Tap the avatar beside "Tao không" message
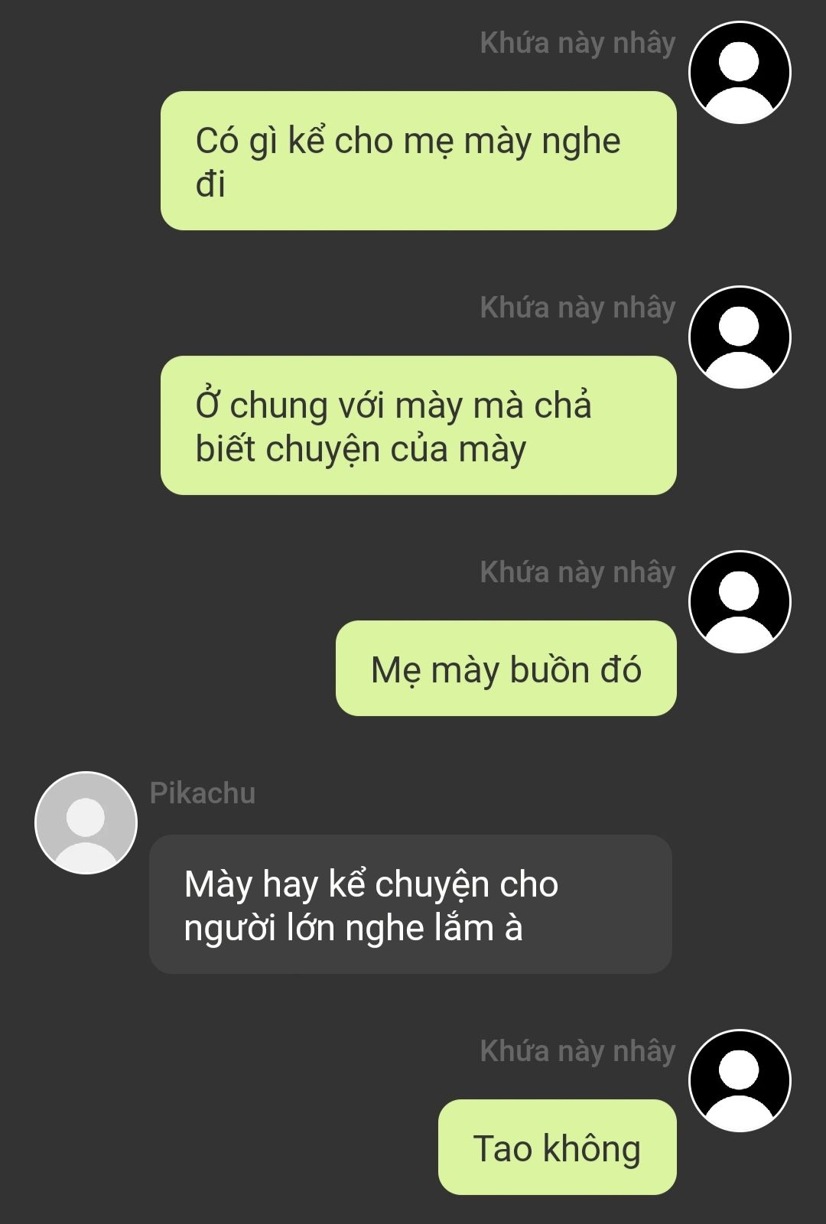The width and height of the screenshot is (826, 1224). (x=740, y=1081)
